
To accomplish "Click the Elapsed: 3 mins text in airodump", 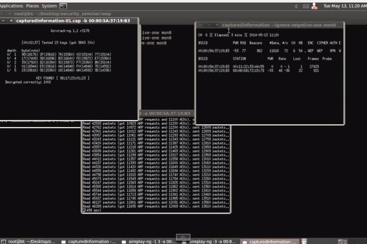I will [228, 35].
